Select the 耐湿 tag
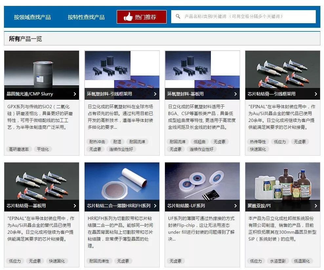The image size is (324, 270). pos(117,142)
